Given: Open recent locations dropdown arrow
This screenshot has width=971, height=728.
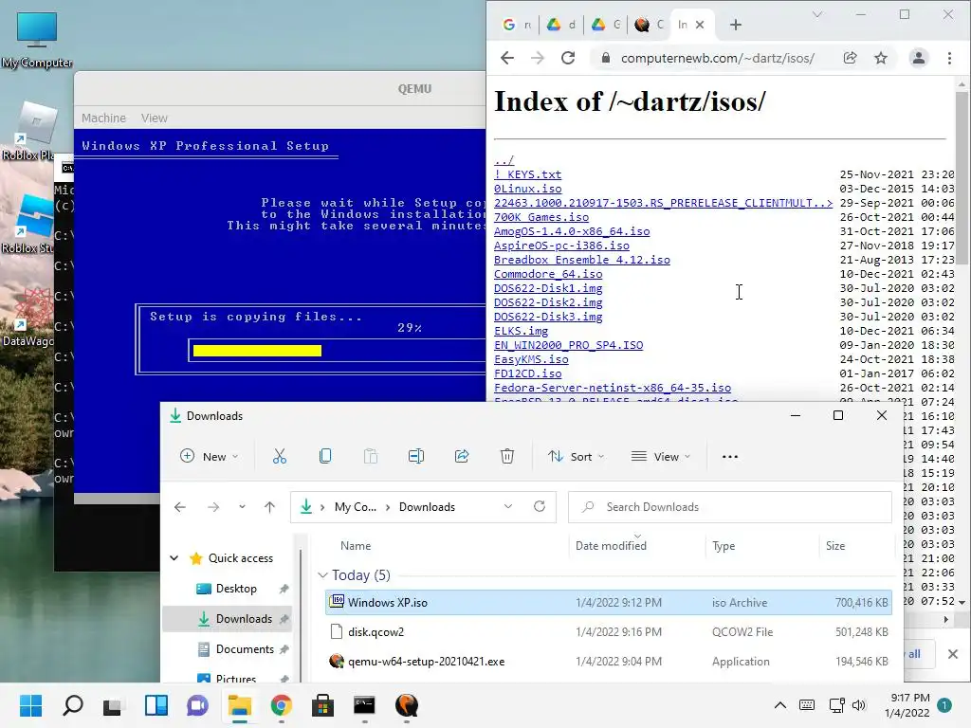Looking at the screenshot, I should (242, 507).
